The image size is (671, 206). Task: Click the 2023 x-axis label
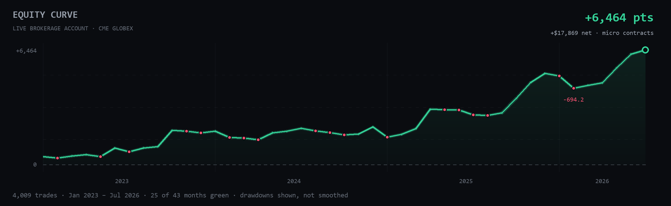tap(122, 181)
